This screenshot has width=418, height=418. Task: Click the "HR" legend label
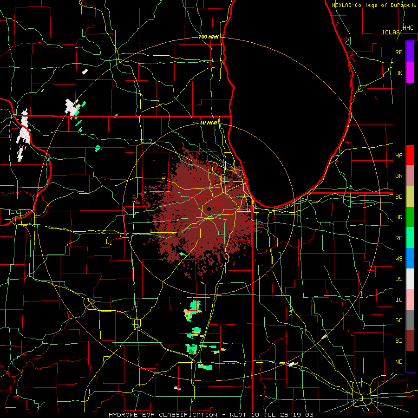398,217
